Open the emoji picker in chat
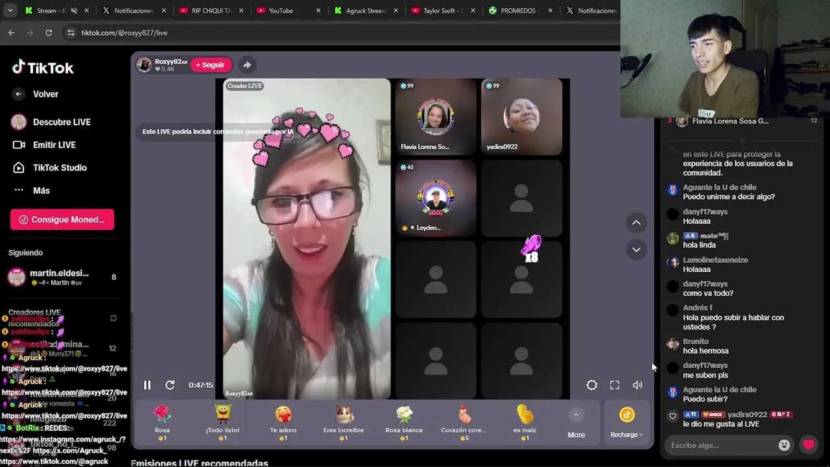 pos(784,445)
